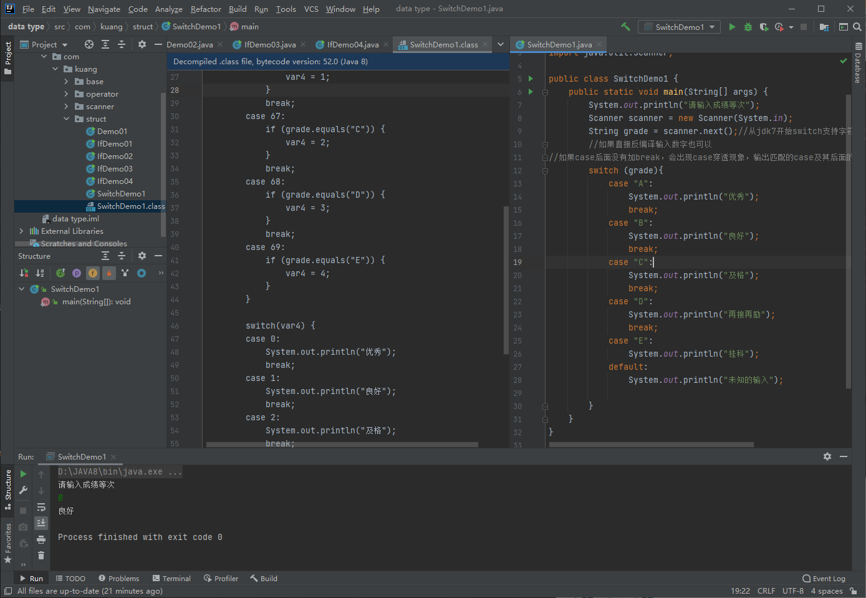Run with Coverage using the shield icon
The height and width of the screenshot is (598, 866).
point(763,27)
